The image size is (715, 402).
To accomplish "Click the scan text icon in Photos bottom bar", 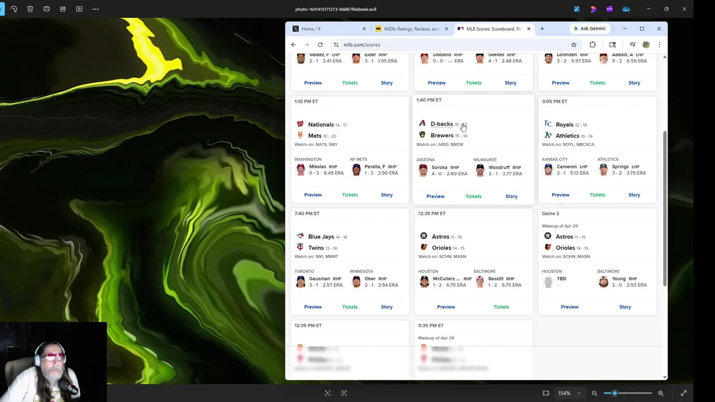I will click(344, 393).
